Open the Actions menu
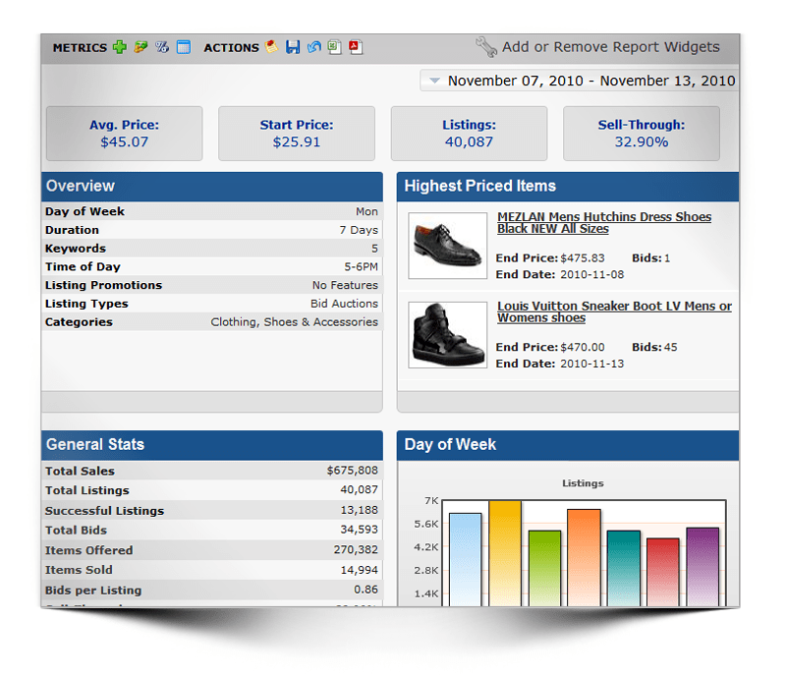The image size is (786, 675). pos(232,47)
